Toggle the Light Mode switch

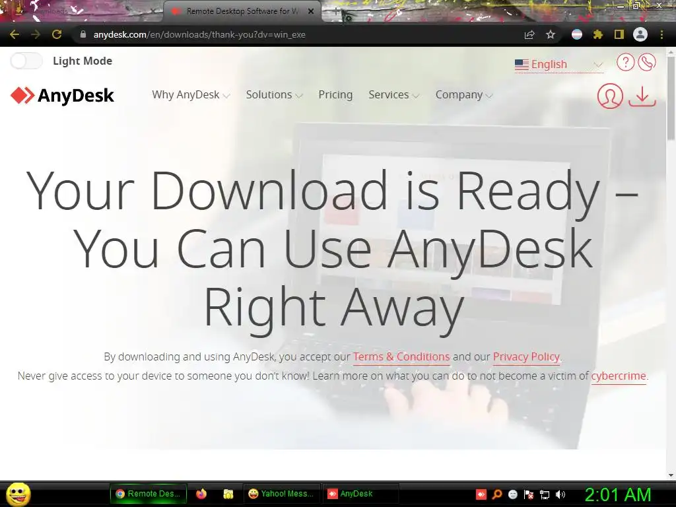pyautogui.click(x=26, y=61)
